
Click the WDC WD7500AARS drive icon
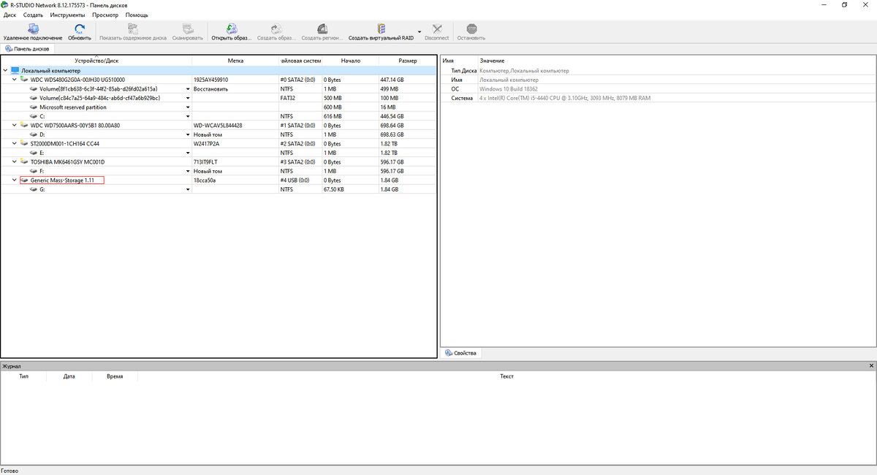click(x=25, y=125)
